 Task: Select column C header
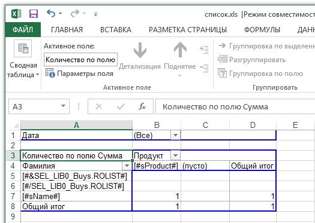click(x=205, y=125)
